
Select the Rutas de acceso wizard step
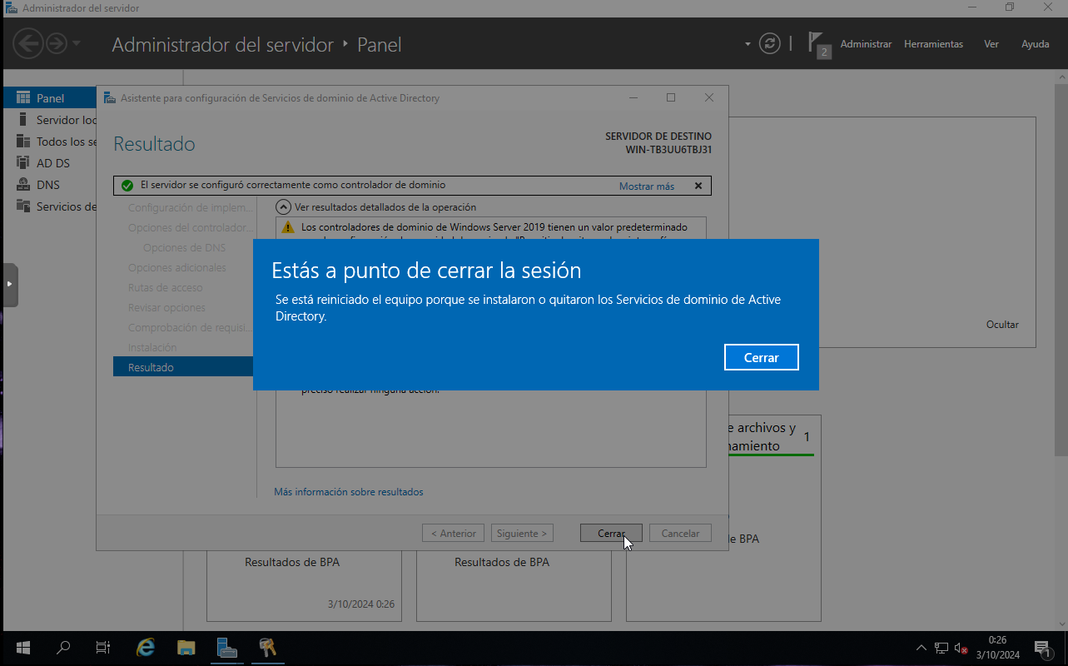pyautogui.click(x=166, y=287)
